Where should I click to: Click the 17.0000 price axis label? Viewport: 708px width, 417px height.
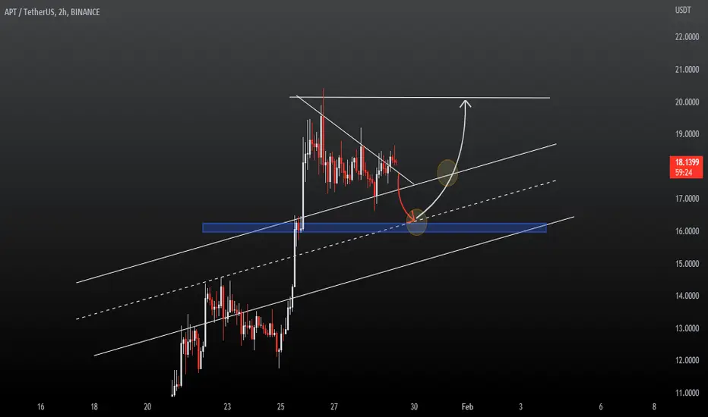tap(687, 199)
